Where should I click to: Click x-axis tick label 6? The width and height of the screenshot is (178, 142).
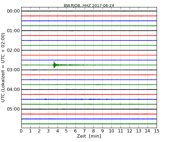tap(75, 131)
